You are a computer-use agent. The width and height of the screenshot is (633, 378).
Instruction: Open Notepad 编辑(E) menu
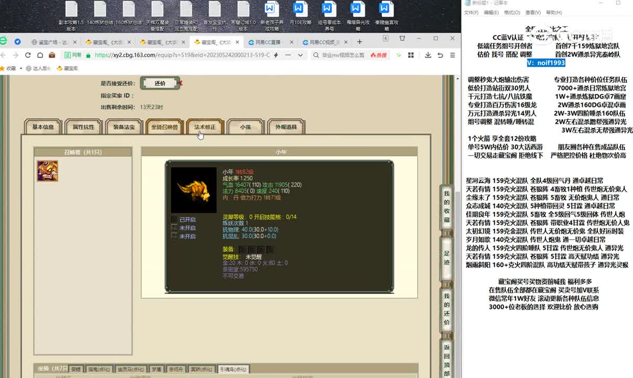[x=491, y=13]
